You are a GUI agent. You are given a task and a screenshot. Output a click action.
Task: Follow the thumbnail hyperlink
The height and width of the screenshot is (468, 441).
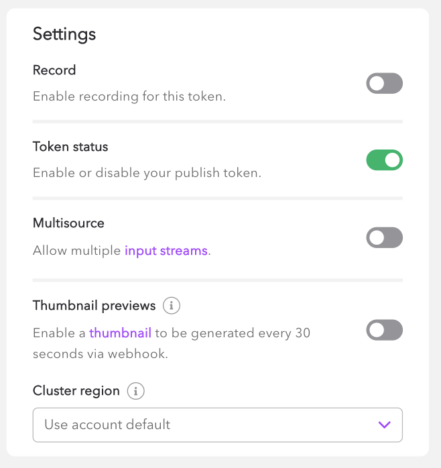pyautogui.click(x=120, y=333)
